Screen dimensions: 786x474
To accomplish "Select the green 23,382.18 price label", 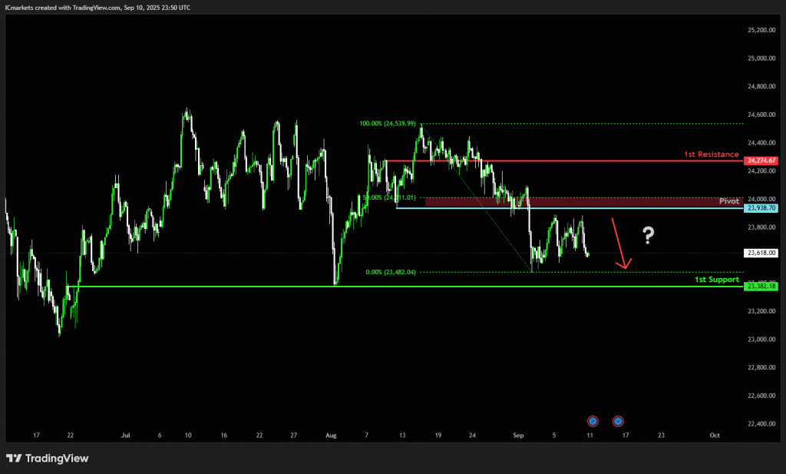I will pyautogui.click(x=761, y=286).
